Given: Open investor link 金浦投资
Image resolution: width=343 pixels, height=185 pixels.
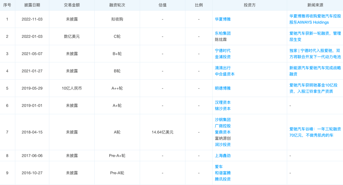Looking at the screenshot, I should coord(223,57).
